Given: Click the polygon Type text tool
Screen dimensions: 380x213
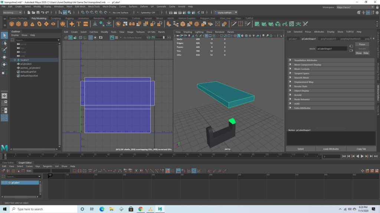Looking at the screenshot, I should pyautogui.click(x=79, y=24).
